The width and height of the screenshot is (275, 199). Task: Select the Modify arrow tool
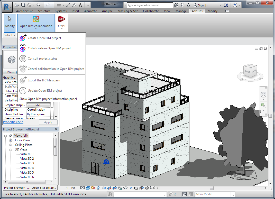point(10,22)
